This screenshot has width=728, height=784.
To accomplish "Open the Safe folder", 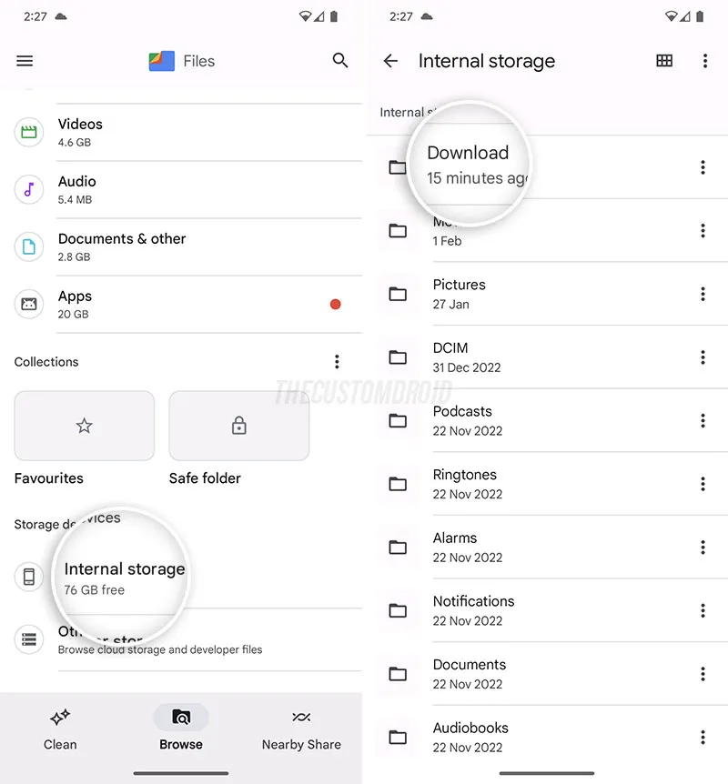I will (238, 426).
